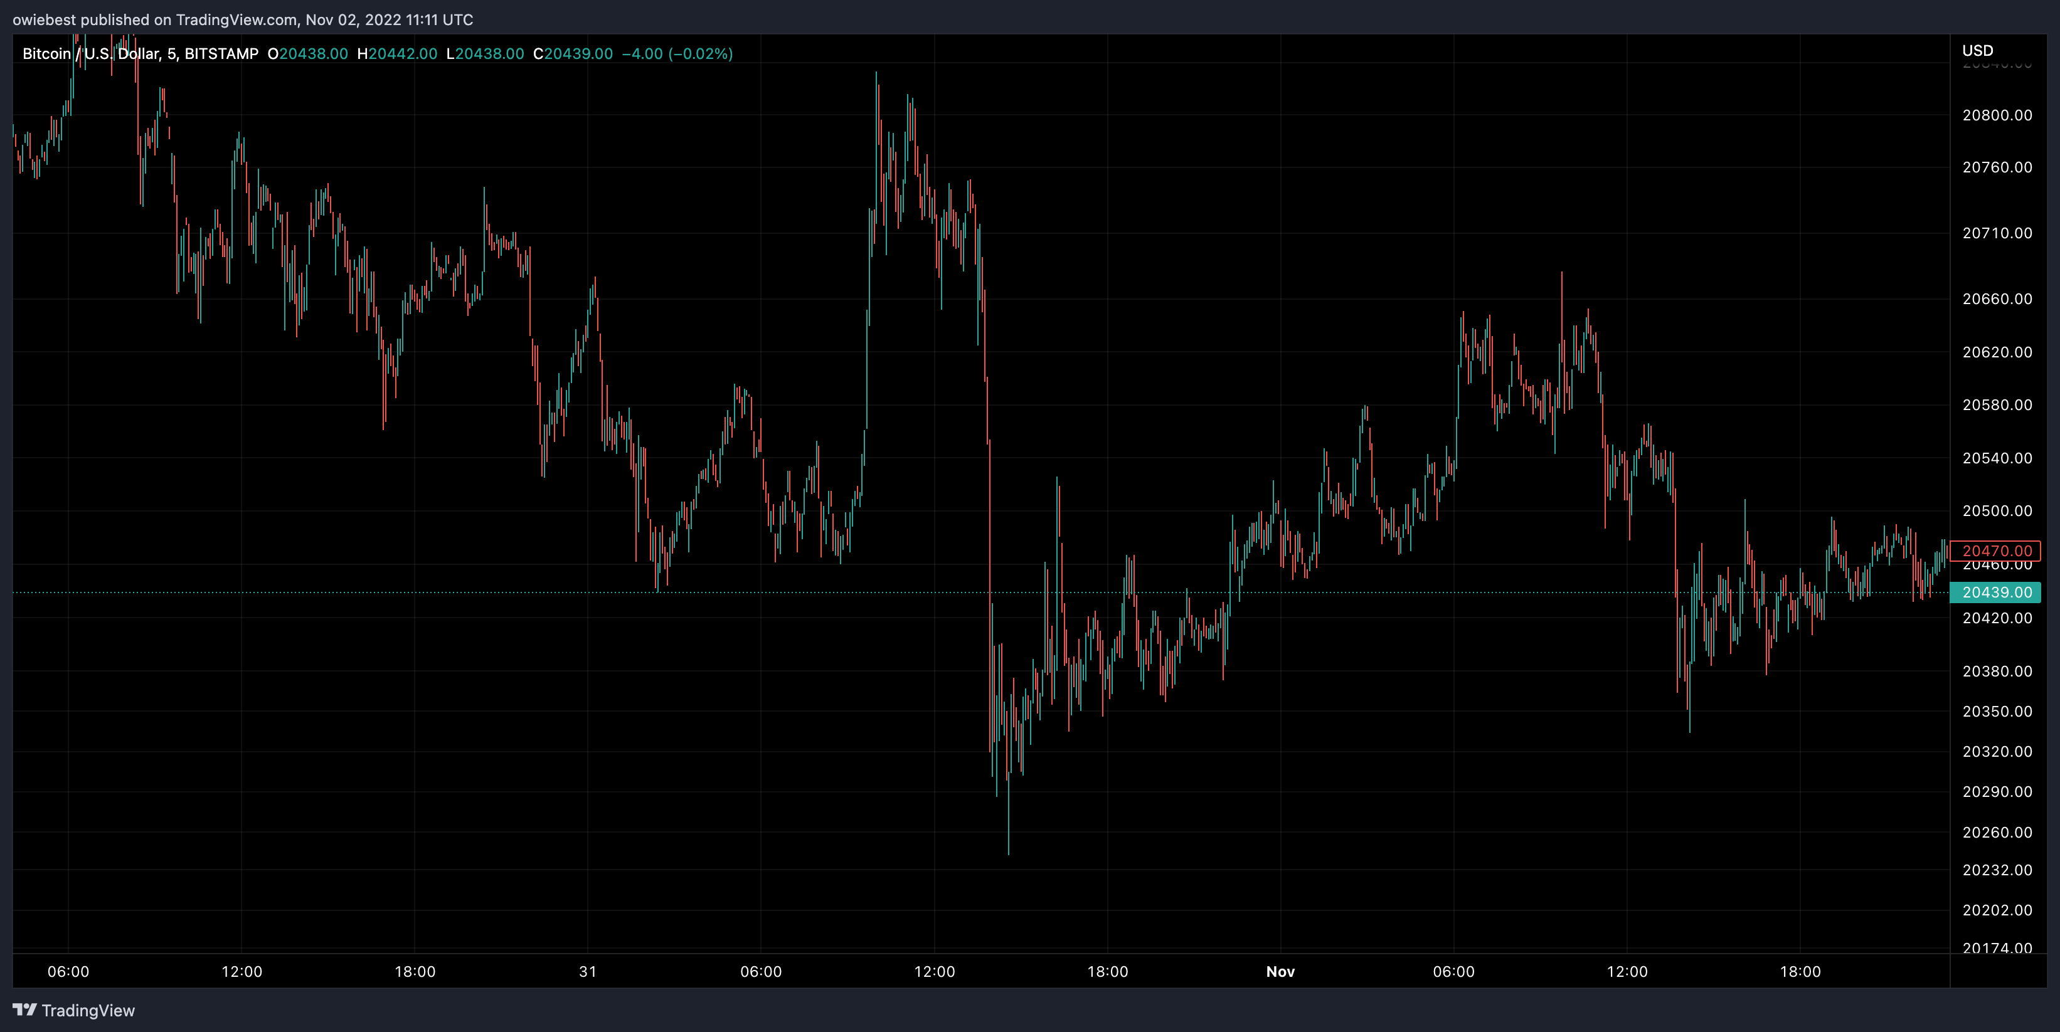Image resolution: width=2060 pixels, height=1032 pixels.
Task: Click the 20800.00 price axis label
Action: [1997, 115]
